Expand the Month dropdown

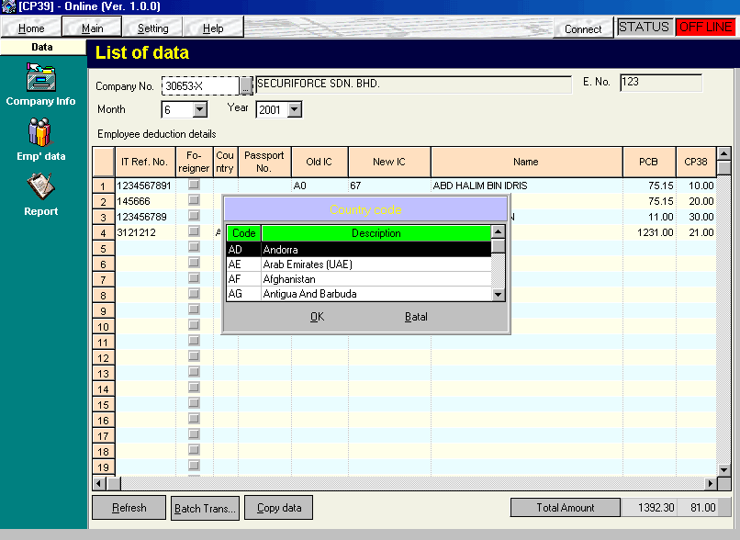[200, 110]
